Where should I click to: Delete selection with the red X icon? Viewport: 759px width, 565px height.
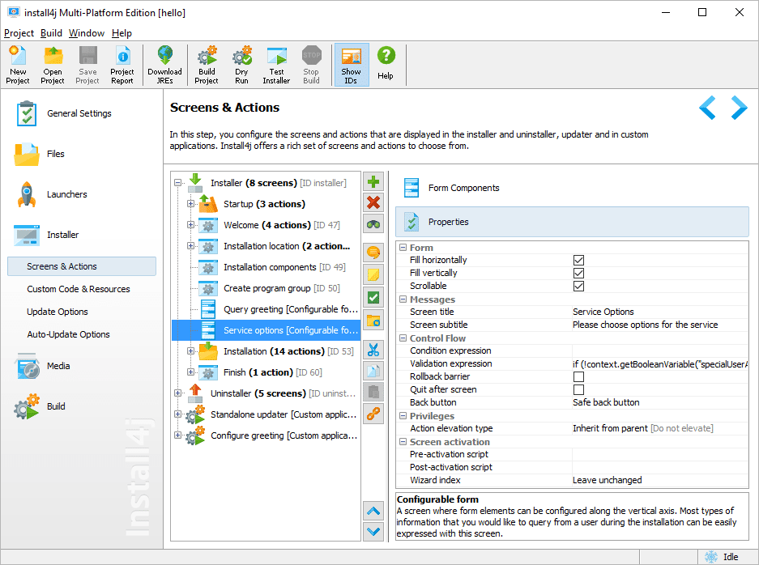tap(373, 203)
